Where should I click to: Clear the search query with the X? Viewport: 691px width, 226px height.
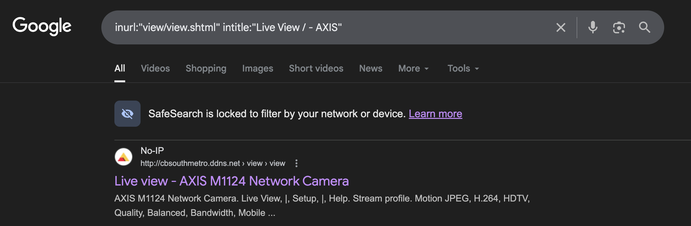coord(561,27)
